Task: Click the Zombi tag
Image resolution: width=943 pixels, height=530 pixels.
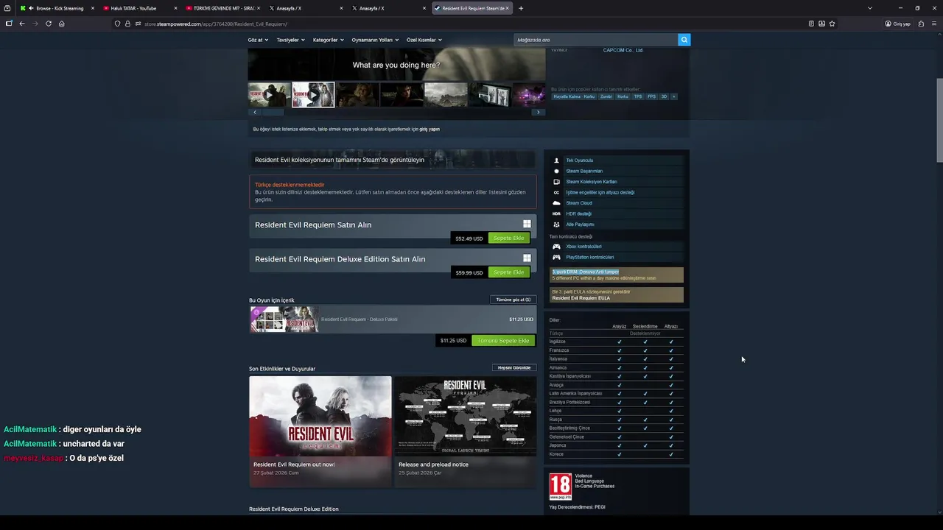Action: pos(606,96)
